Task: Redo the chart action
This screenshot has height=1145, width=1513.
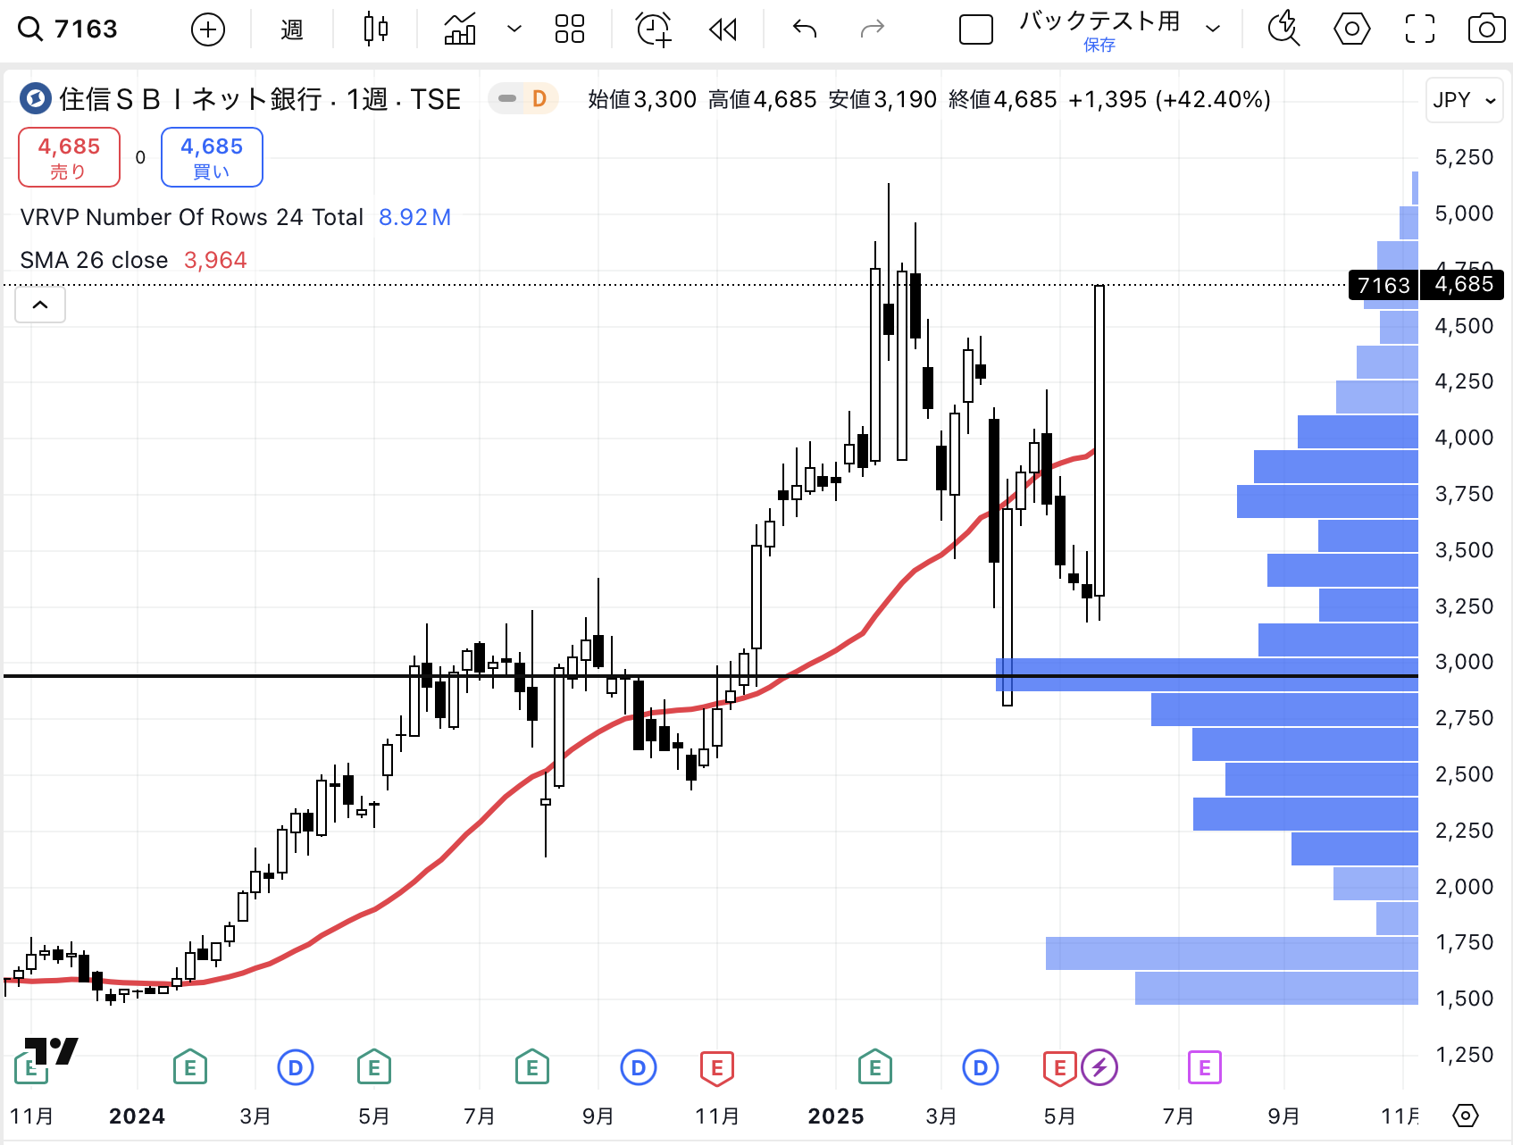Action: click(873, 29)
